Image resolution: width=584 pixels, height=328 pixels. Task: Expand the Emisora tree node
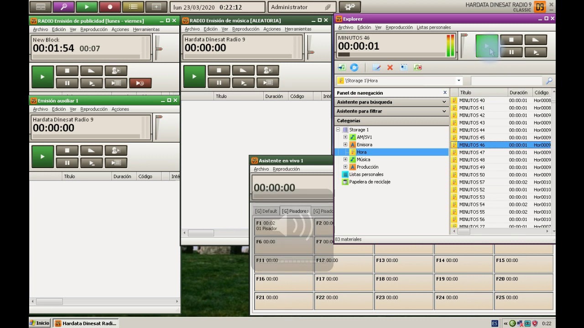coord(345,144)
